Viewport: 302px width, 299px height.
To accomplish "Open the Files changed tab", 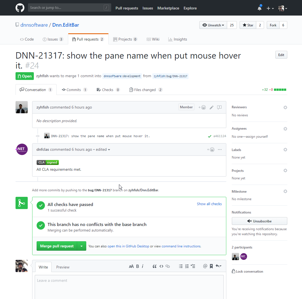I will pyautogui.click(x=146, y=90).
